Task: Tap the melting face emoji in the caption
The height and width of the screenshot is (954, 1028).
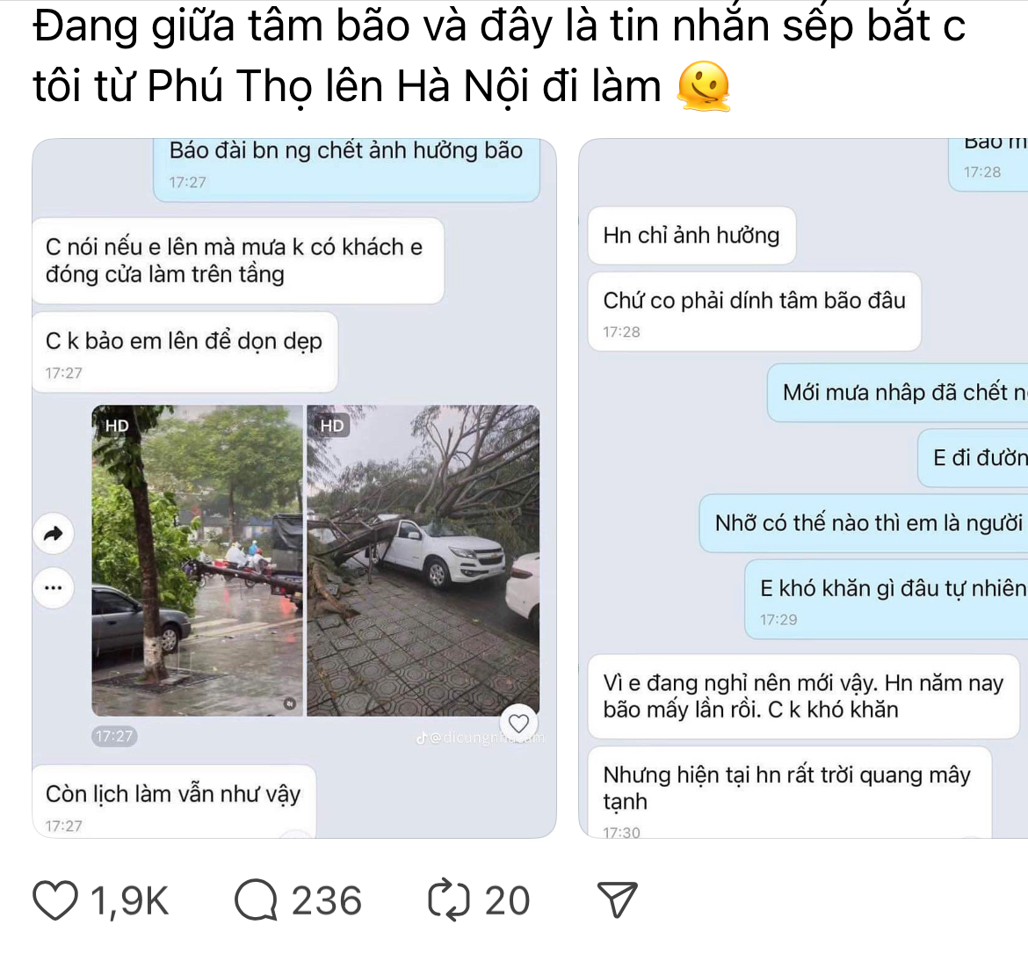Action: pos(704,87)
